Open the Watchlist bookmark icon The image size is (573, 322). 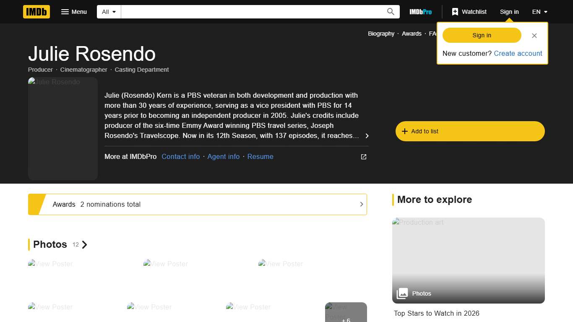455,12
